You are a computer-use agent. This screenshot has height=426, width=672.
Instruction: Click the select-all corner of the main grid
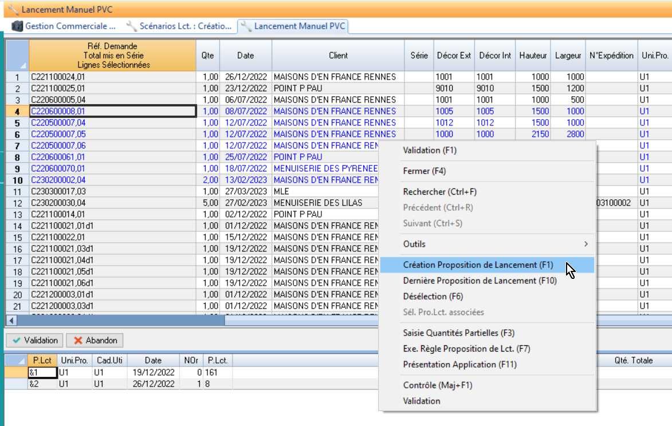(17, 56)
